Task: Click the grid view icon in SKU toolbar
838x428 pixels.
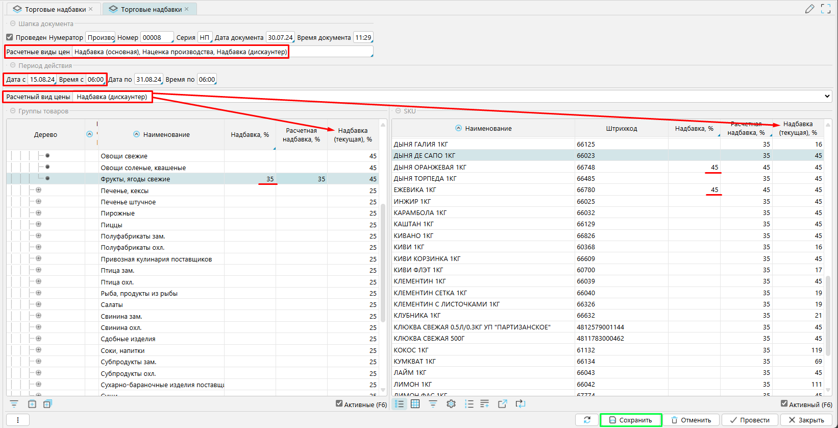Action: (415, 404)
